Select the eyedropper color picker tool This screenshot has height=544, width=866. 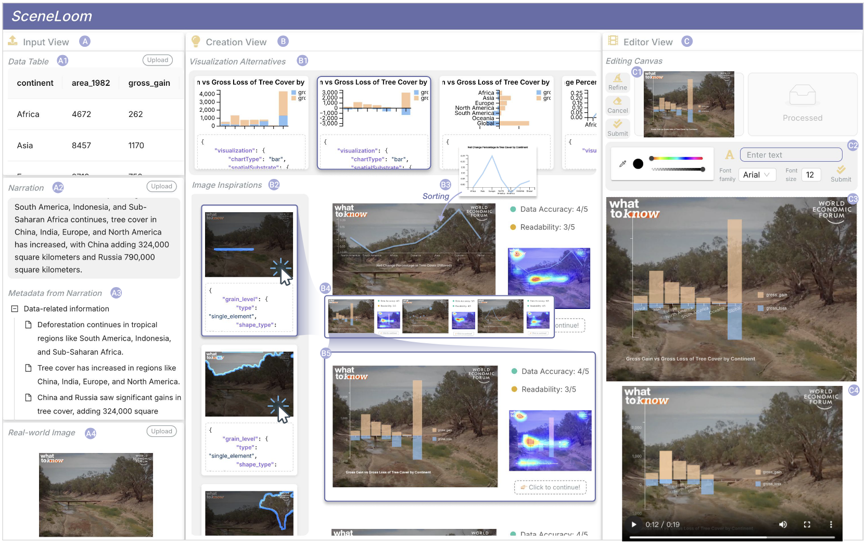[x=622, y=164]
